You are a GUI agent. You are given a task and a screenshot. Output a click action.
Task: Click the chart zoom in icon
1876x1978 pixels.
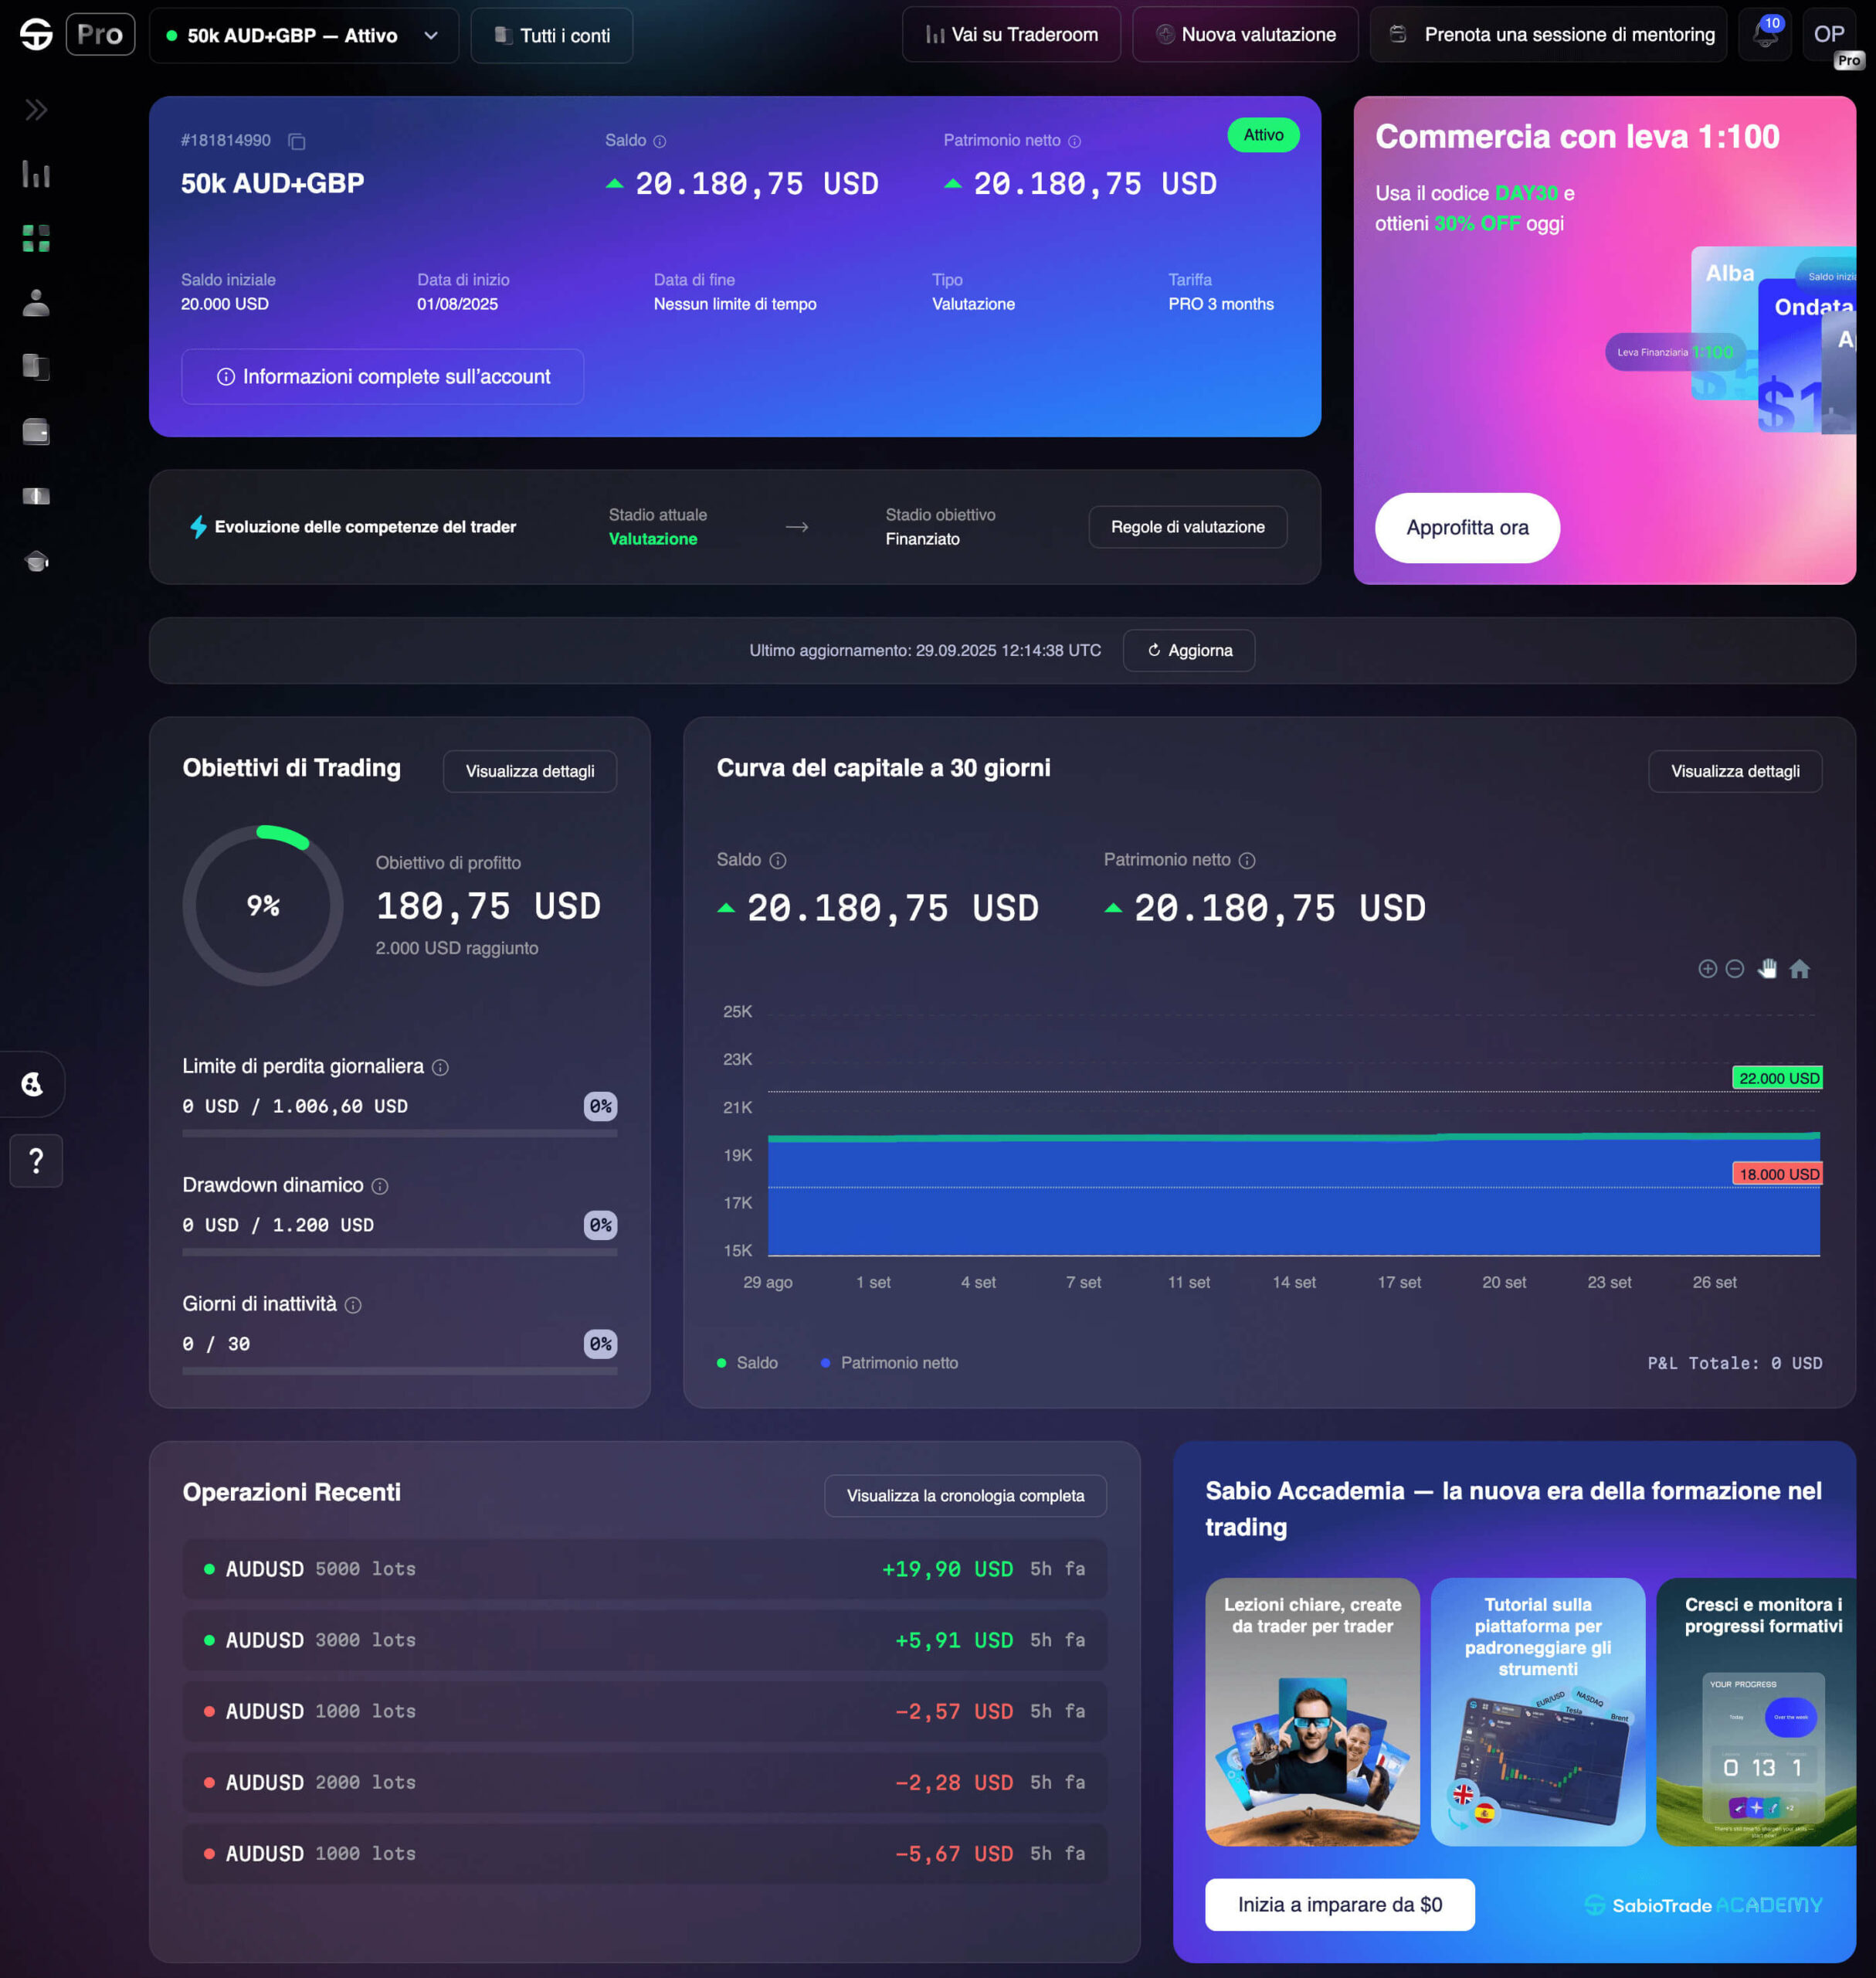pyautogui.click(x=1707, y=968)
